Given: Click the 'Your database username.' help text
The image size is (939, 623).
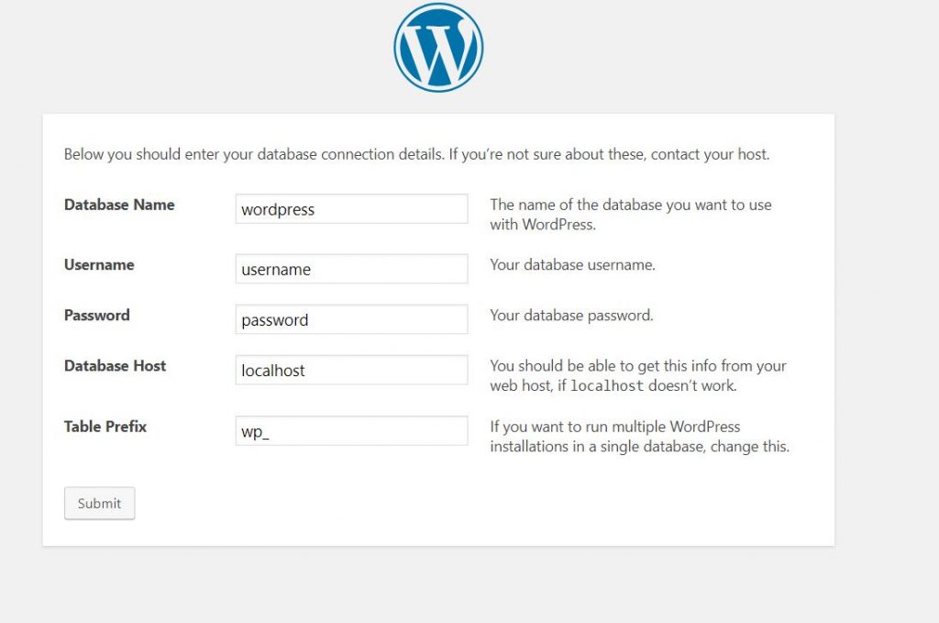Looking at the screenshot, I should 572,265.
